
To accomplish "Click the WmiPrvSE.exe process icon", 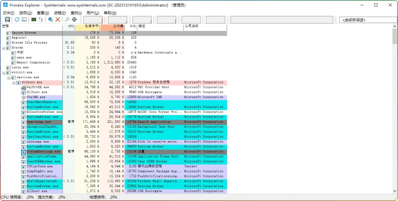I will pyautogui.click(x=24, y=87).
